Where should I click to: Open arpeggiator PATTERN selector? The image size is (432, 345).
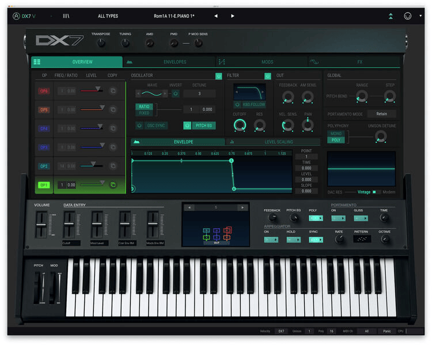(x=362, y=239)
